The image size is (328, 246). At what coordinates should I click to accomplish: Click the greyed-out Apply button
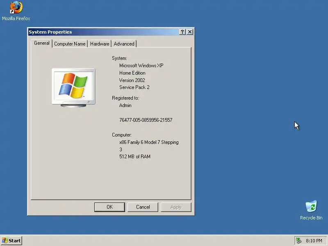[x=176, y=207]
